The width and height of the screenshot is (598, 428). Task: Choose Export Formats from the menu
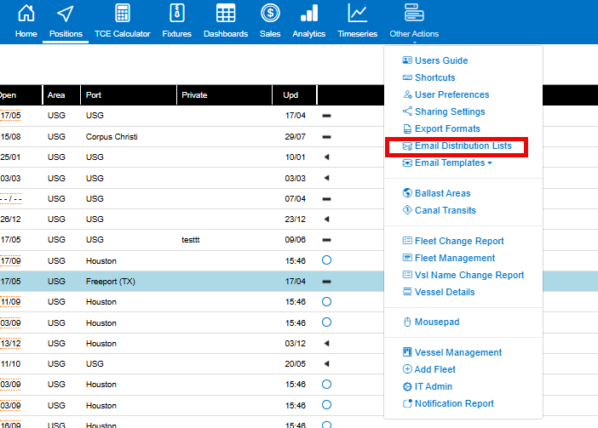[x=447, y=128]
